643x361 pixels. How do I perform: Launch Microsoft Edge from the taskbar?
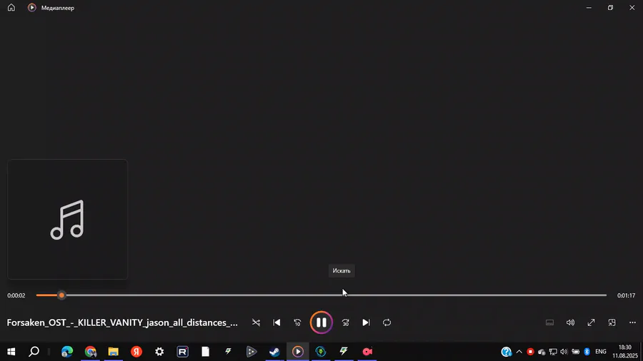pos(67,352)
